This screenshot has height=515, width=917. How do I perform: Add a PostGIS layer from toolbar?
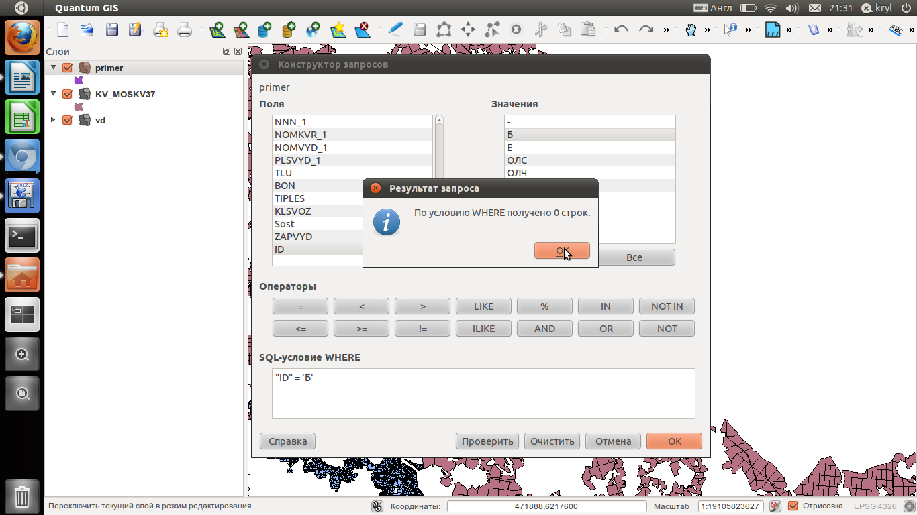coord(264,30)
